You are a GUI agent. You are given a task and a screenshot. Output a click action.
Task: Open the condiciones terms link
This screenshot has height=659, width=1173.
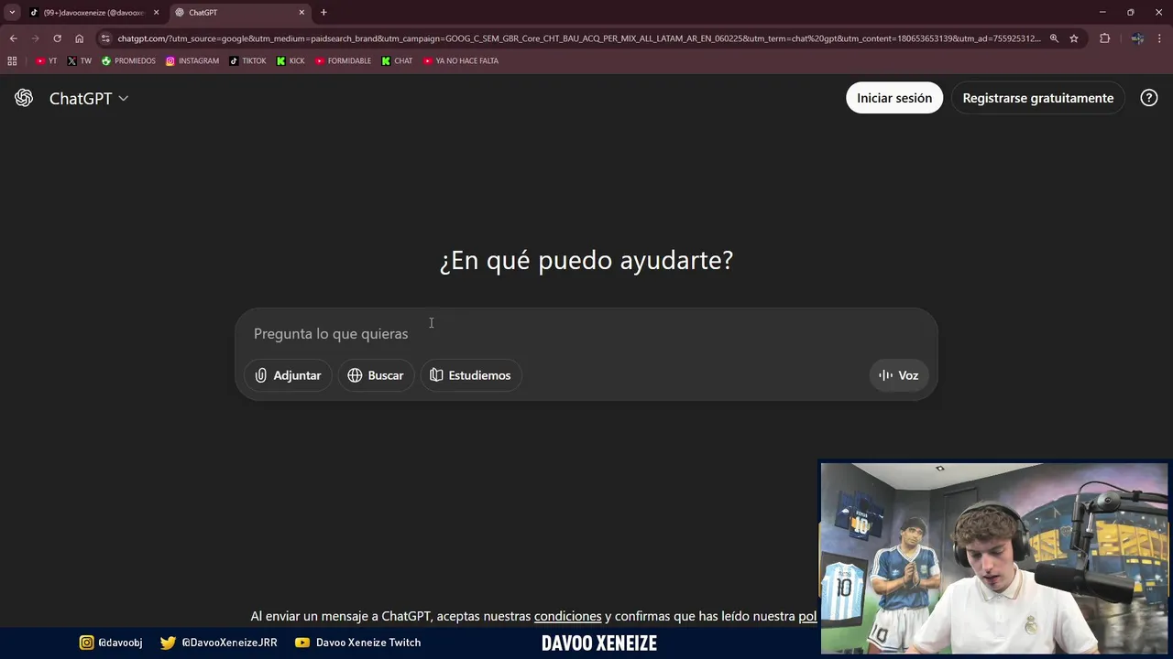(x=568, y=616)
